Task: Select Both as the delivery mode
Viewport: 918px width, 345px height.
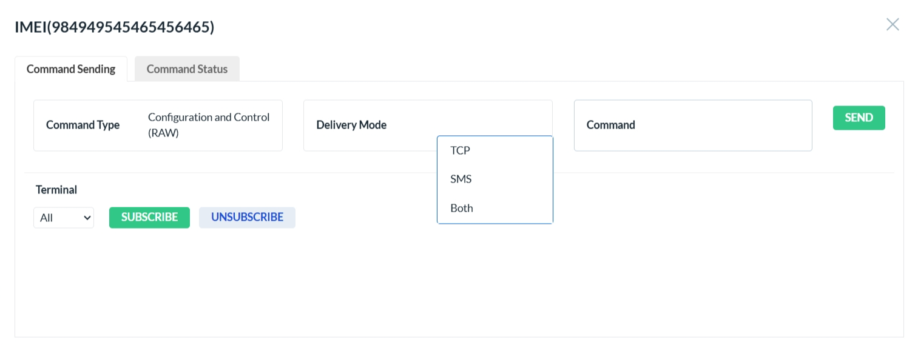Action: (462, 208)
